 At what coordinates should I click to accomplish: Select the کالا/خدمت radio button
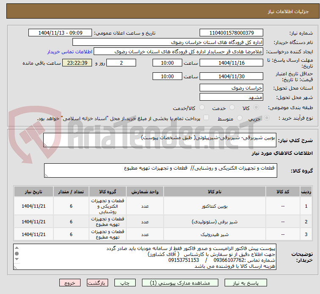tap(202, 107)
